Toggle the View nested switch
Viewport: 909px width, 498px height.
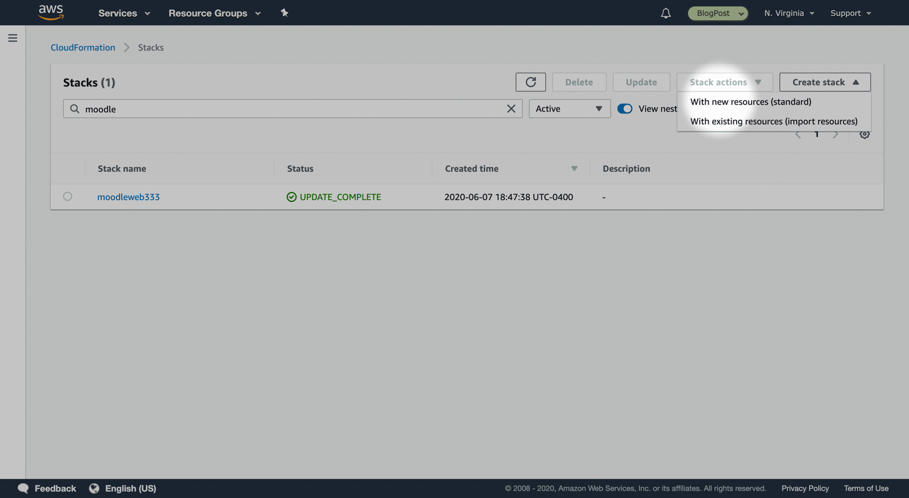[x=625, y=109]
